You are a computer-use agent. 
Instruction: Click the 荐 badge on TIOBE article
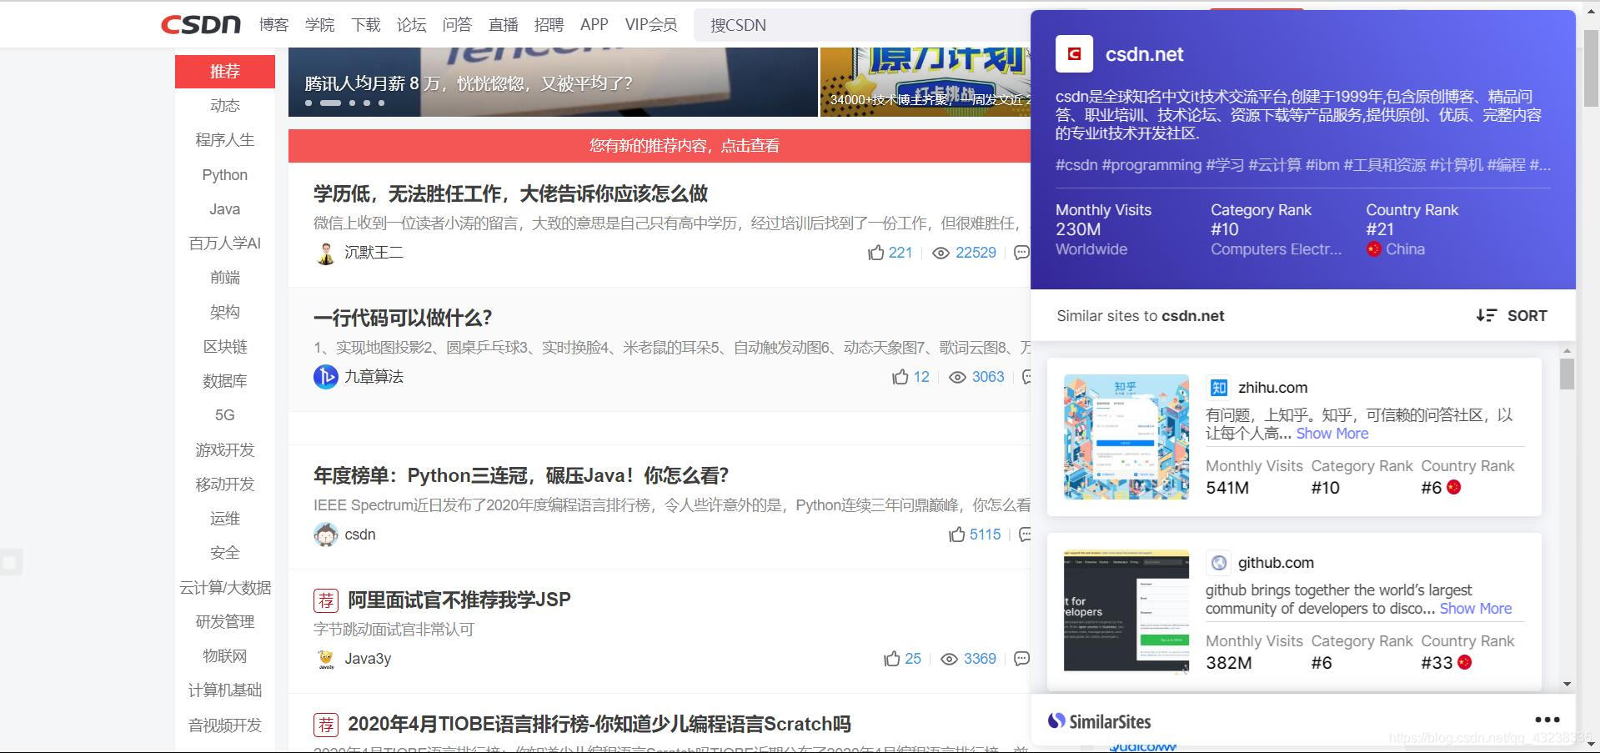point(325,724)
